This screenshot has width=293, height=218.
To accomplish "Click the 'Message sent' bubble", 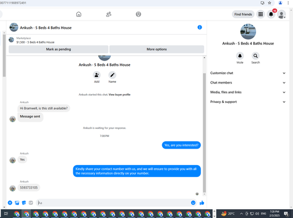I will pyautogui.click(x=30, y=117).
